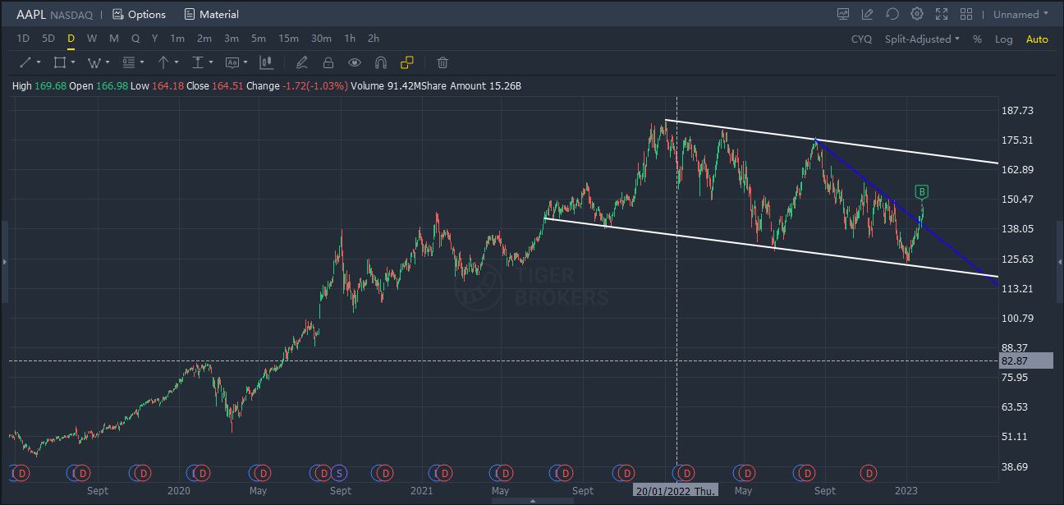Viewport: 1064px width, 505px height.
Task: Select the yearly Y timeframe
Action: 154,39
